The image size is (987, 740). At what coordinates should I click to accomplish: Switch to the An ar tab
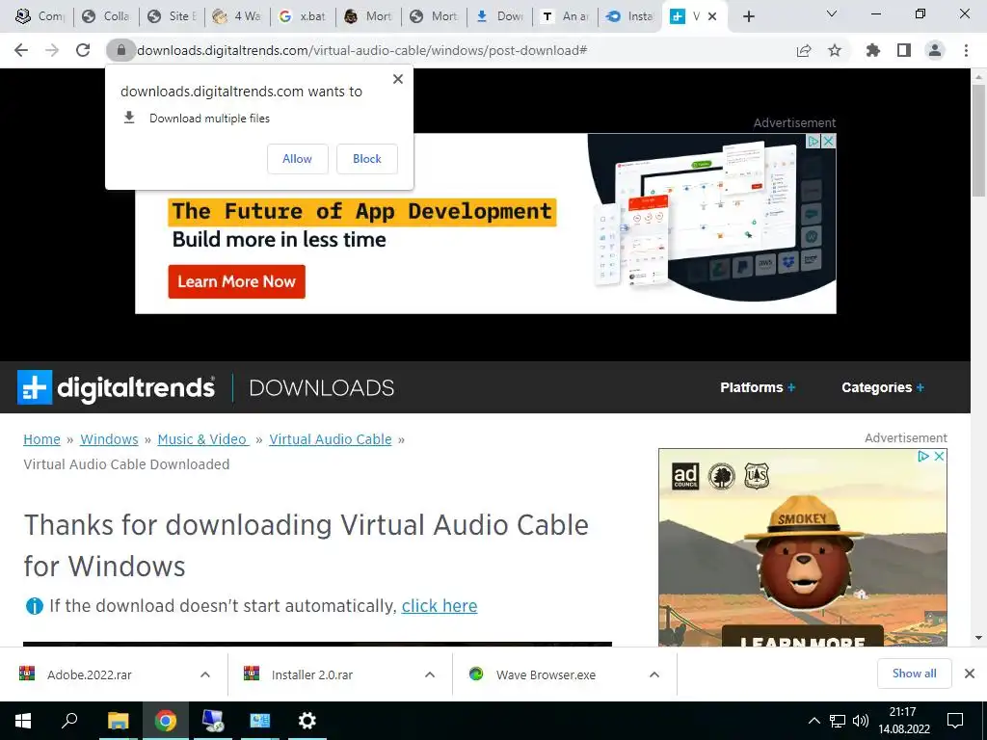565,17
